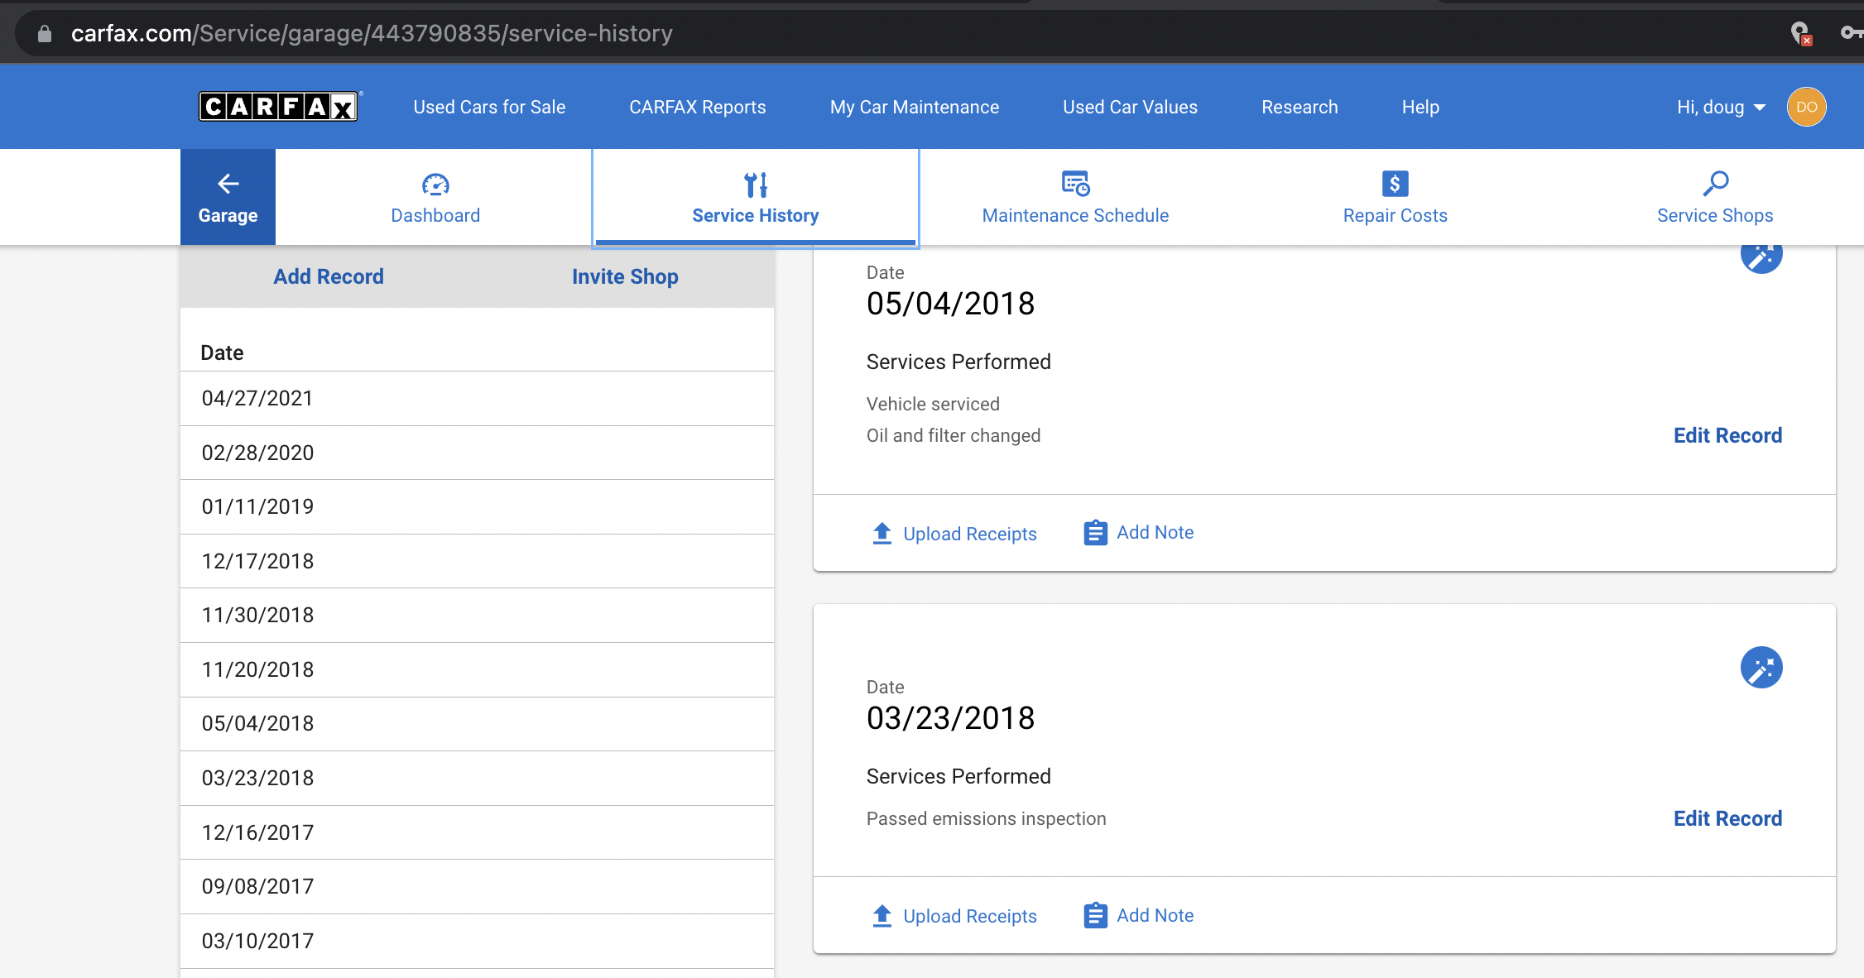
Task: Expand the Hi, doug dropdown arrow
Action: tap(1759, 108)
